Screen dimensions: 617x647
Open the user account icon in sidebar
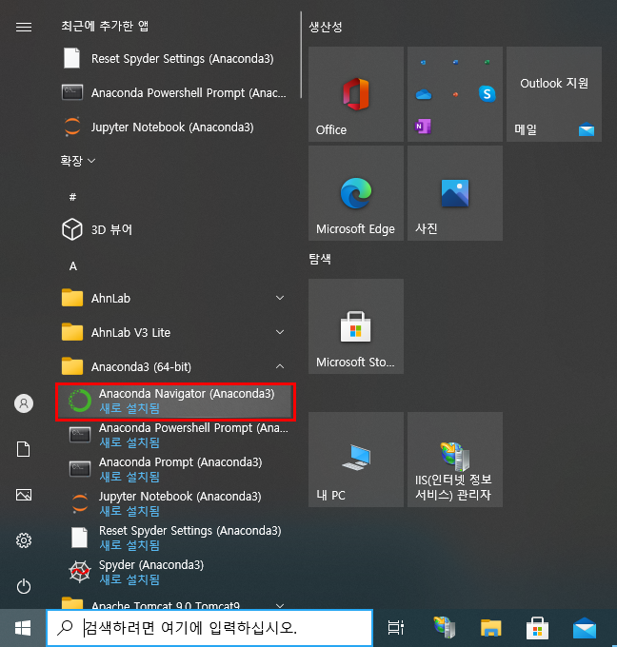[x=24, y=403]
